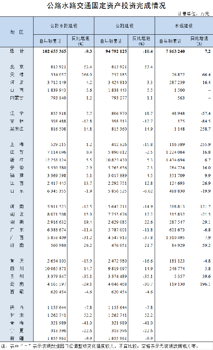Select Tianjin water transport value 76 872
Viewport: 213px width, 350px height.
[178, 75]
